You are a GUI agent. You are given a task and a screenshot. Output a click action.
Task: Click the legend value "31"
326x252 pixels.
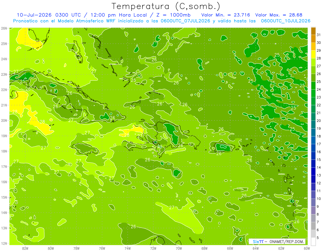pos(319,35)
